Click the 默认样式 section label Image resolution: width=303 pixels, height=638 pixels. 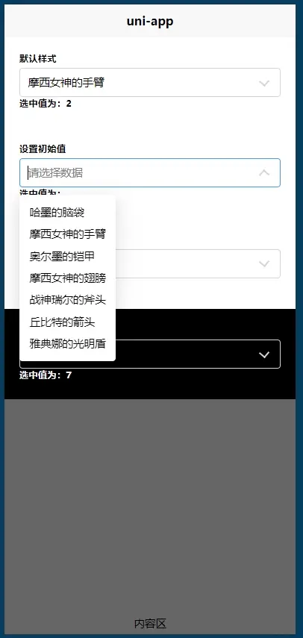coord(38,59)
